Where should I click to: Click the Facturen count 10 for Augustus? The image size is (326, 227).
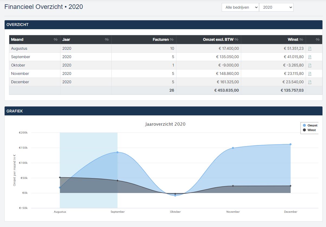click(x=172, y=49)
